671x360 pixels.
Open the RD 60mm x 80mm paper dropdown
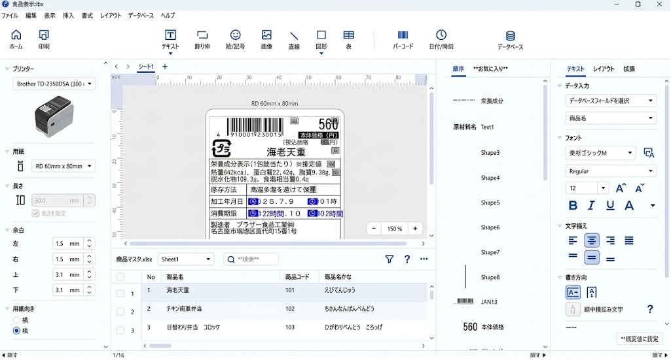[63, 166]
